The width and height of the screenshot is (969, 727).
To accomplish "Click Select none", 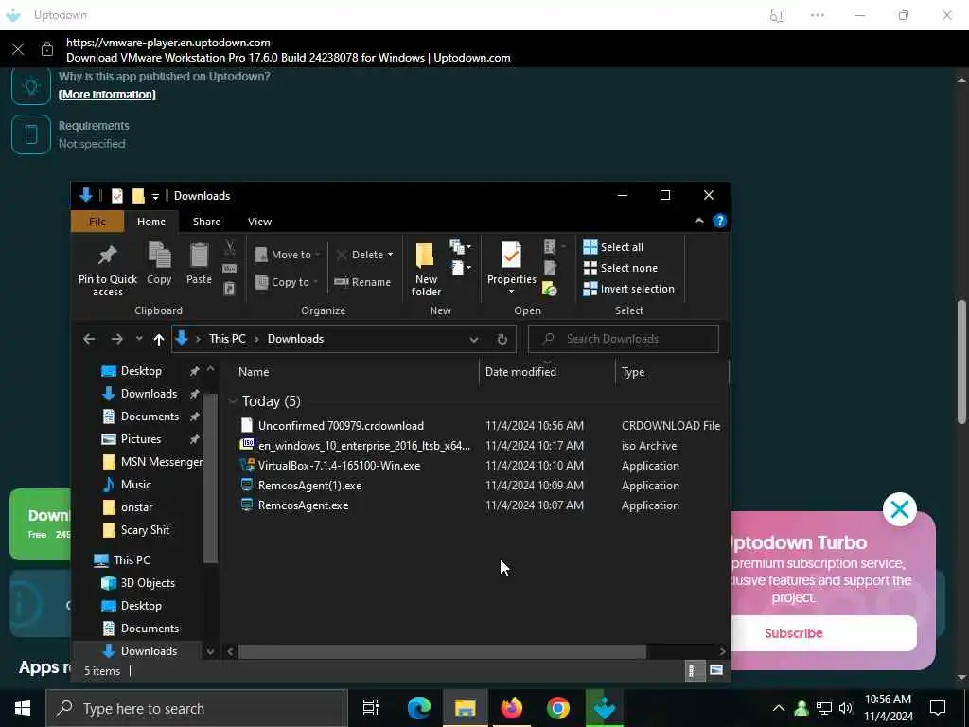I will coord(621,268).
